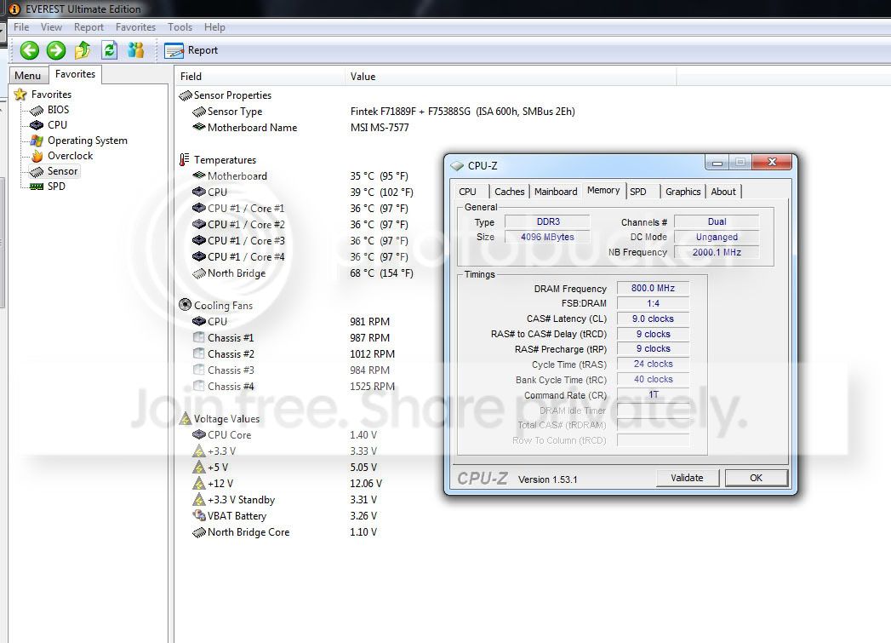891x643 pixels.
Task: Click the Chassis #2 fan icon
Action: coord(199,353)
